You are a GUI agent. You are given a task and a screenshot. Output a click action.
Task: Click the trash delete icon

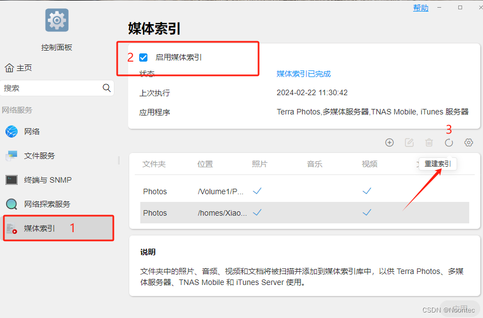[x=429, y=142]
